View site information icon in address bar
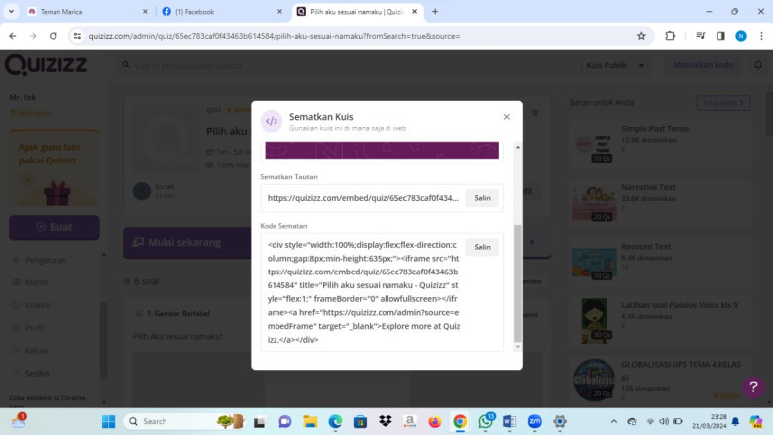The image size is (773, 435). [x=77, y=36]
